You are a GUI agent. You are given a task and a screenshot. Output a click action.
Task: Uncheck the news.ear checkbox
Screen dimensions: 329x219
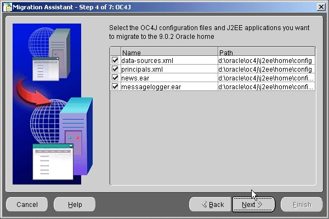[115, 78]
